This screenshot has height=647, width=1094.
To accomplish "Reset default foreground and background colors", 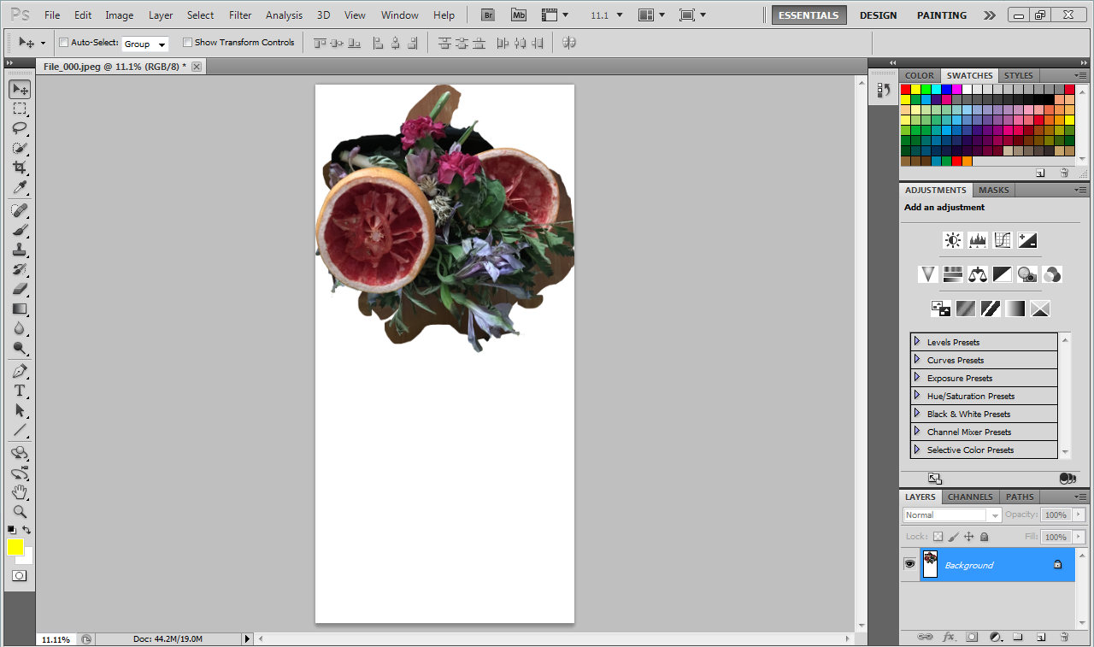I will [x=12, y=530].
